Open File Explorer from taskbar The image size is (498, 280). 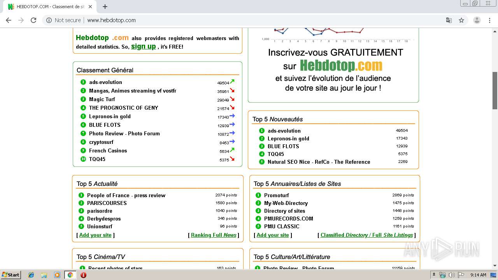tap(44, 275)
